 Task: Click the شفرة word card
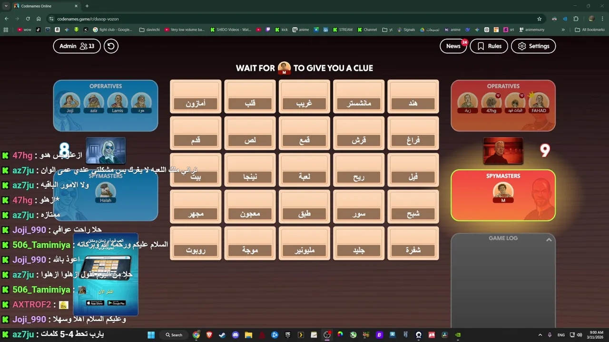point(413,243)
